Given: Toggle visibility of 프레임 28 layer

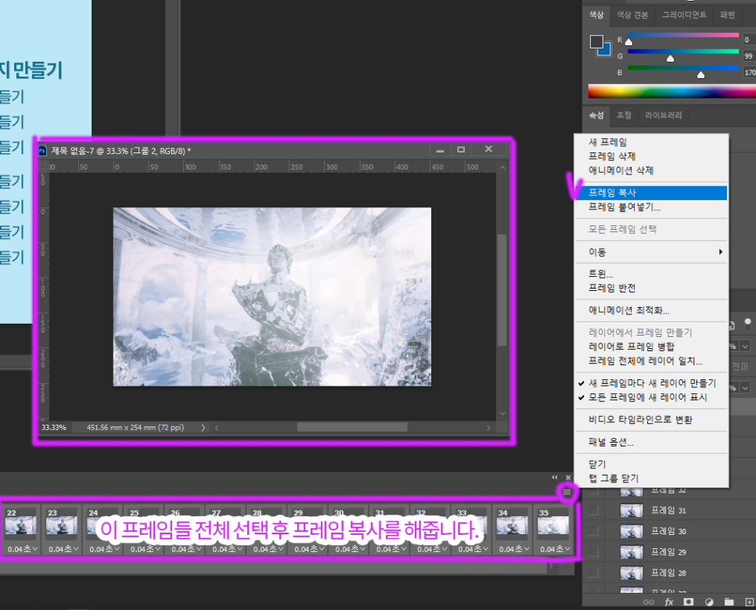Looking at the screenshot, I should pyautogui.click(x=593, y=572).
